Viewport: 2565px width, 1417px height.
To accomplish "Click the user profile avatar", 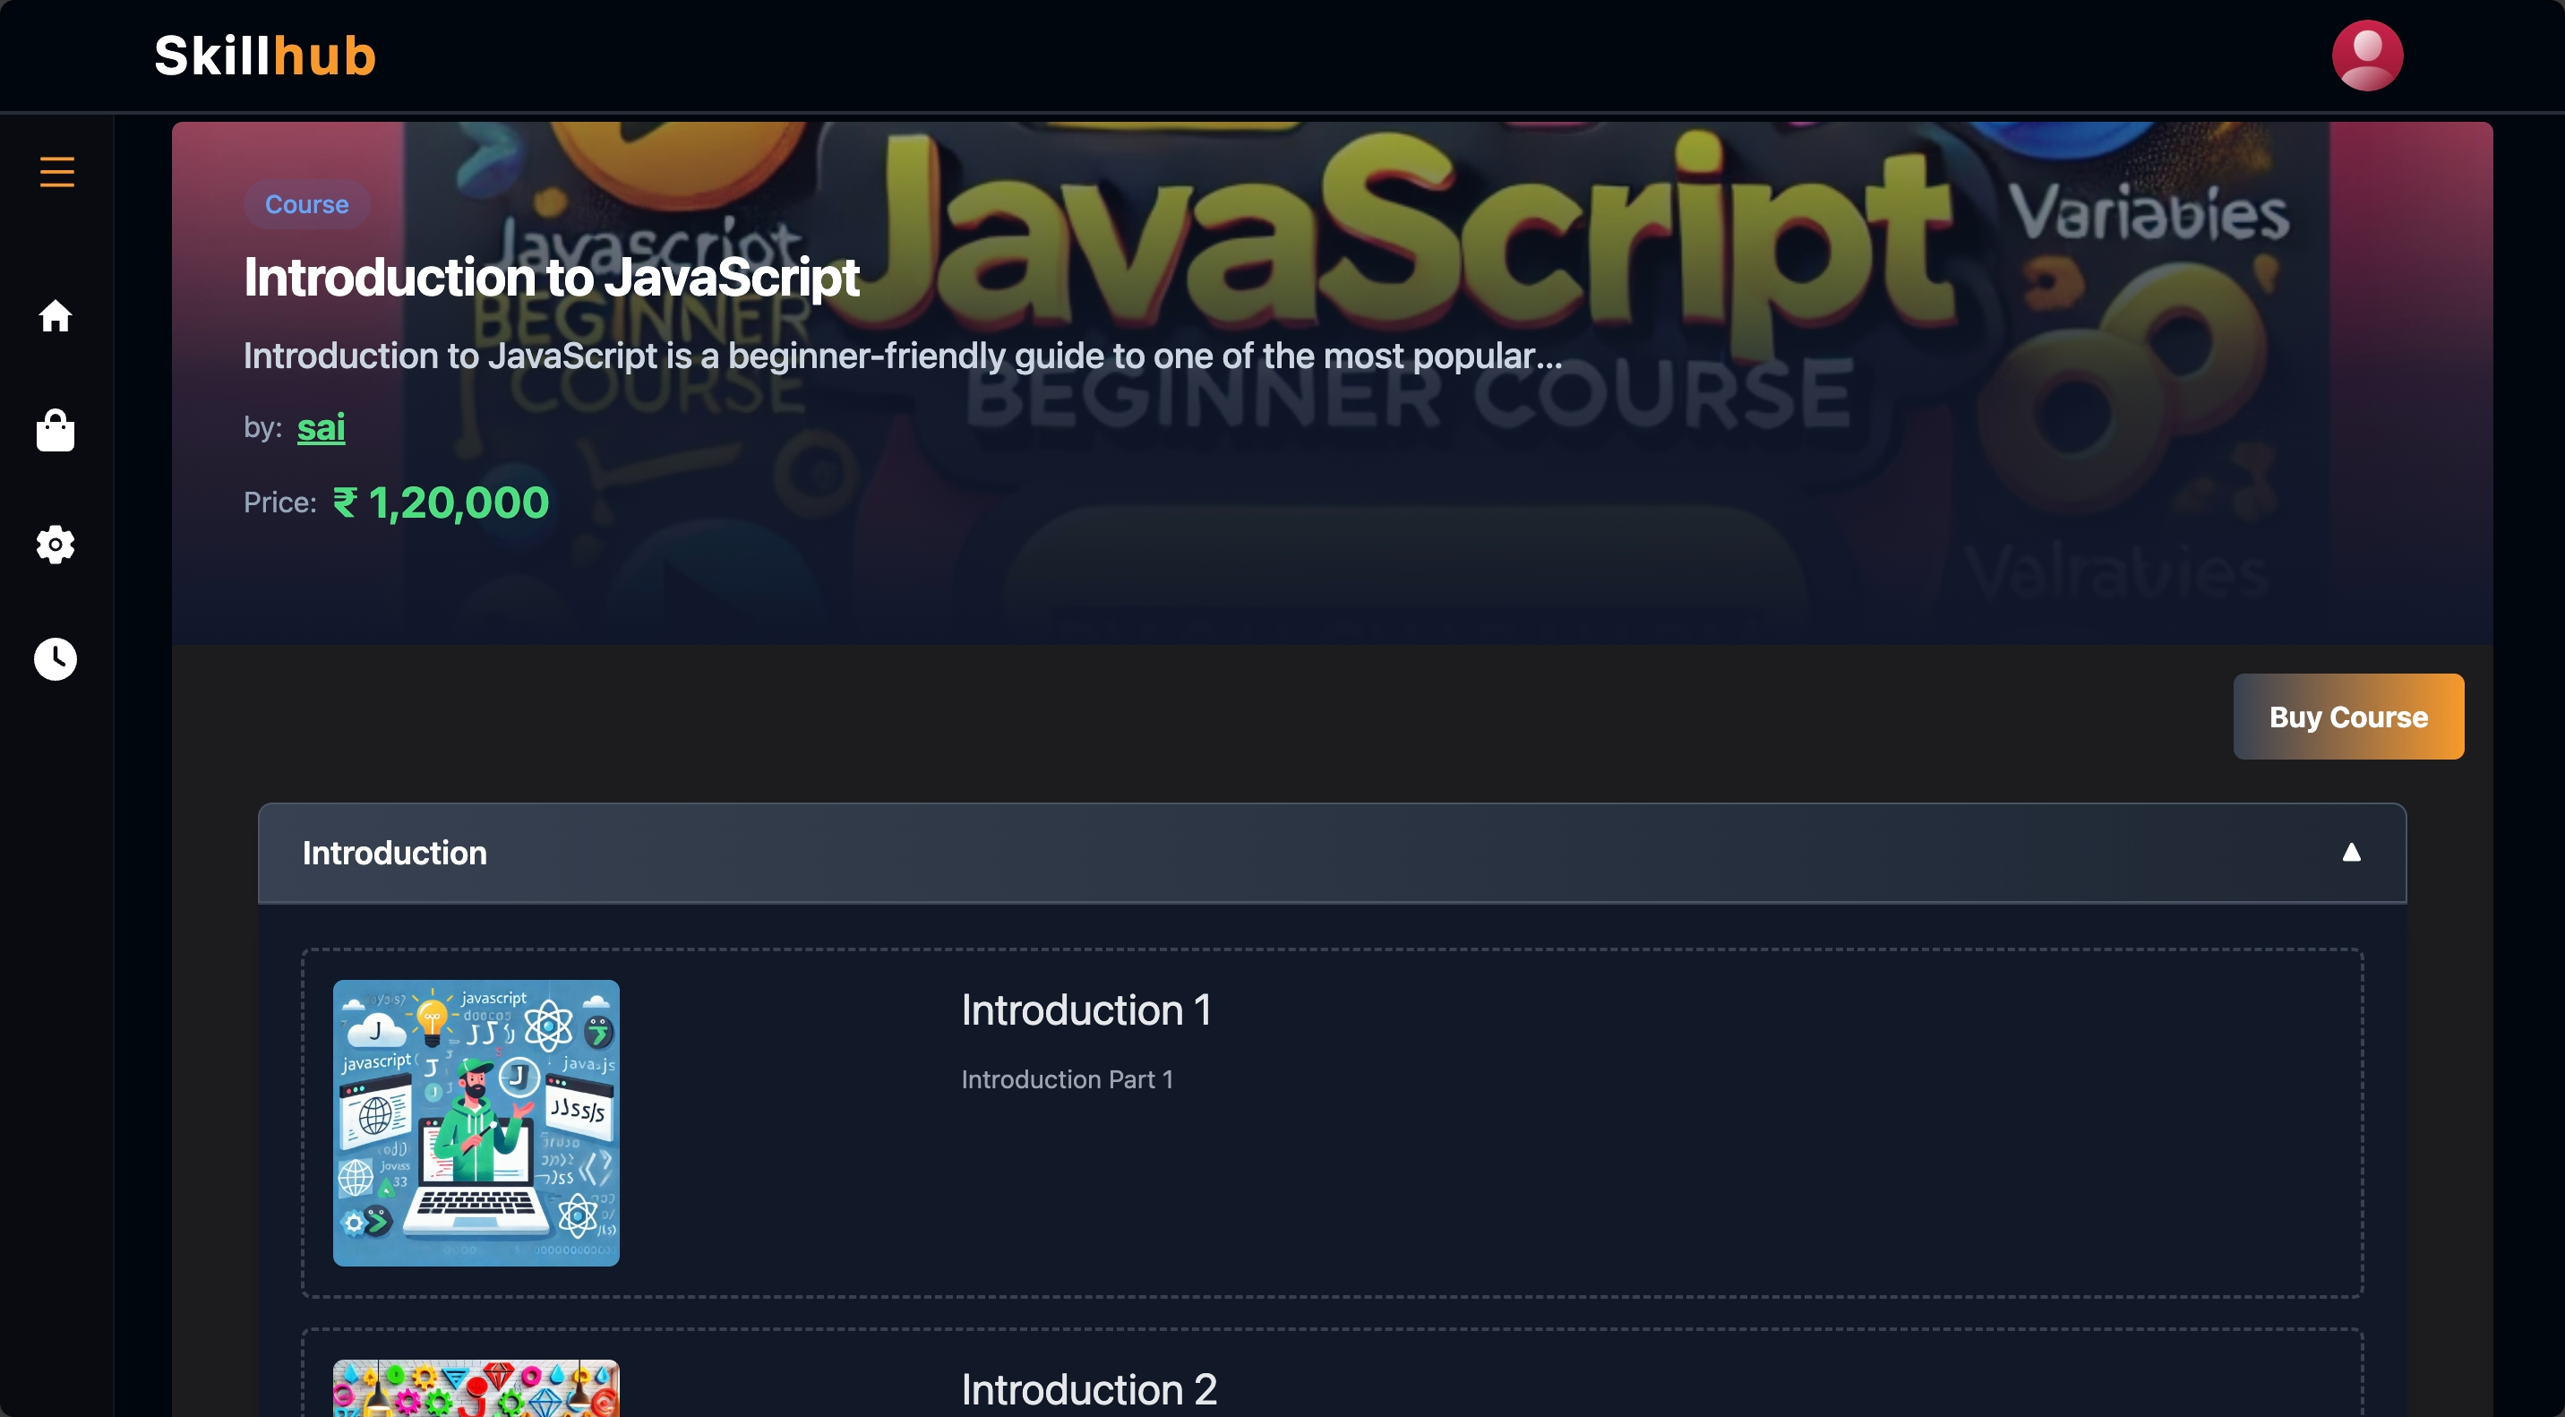I will (x=2366, y=56).
